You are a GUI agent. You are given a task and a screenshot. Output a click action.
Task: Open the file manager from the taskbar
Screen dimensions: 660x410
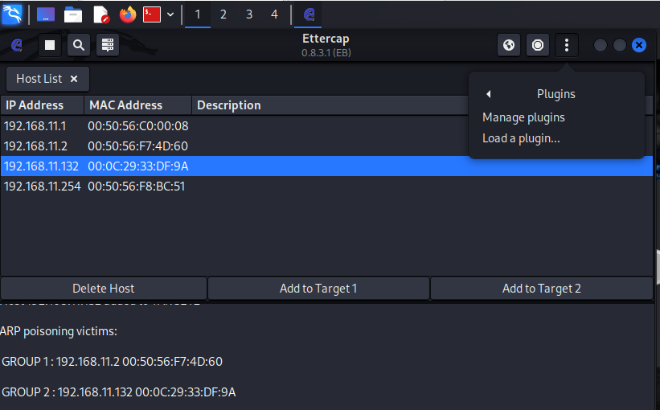click(x=73, y=14)
